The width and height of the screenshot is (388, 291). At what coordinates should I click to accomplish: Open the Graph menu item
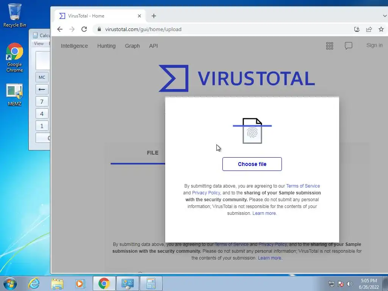132,46
